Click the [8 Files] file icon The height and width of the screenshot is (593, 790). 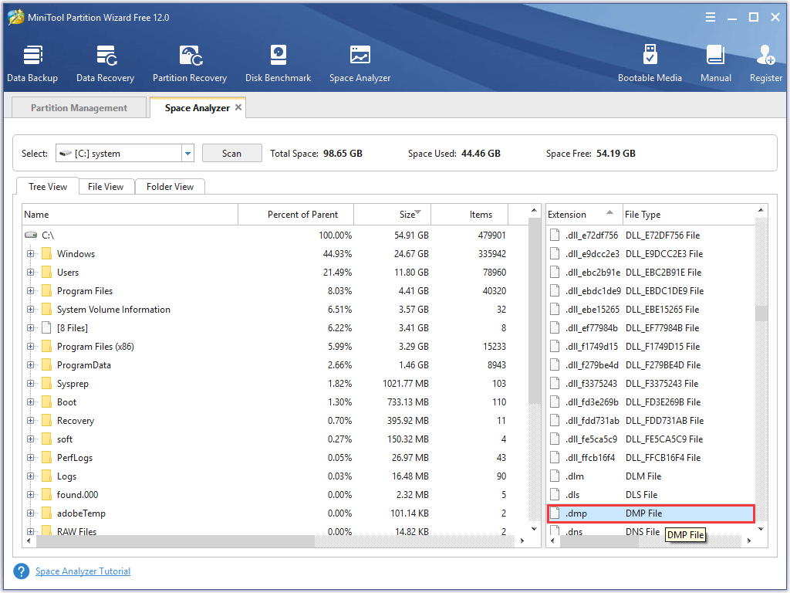click(x=46, y=327)
